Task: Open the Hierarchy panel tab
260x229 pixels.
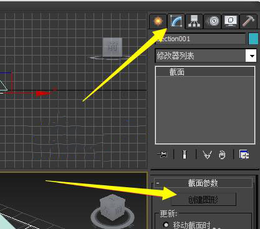Action: click(194, 21)
